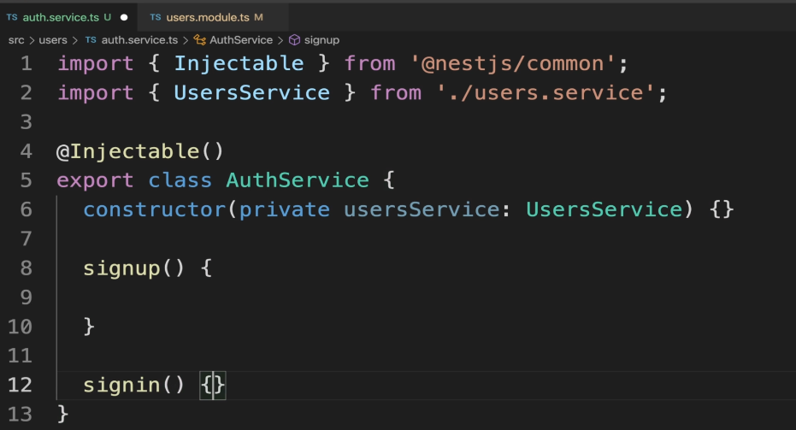Open the signup breadcrumb item
The width and height of the screenshot is (796, 430).
(x=321, y=40)
